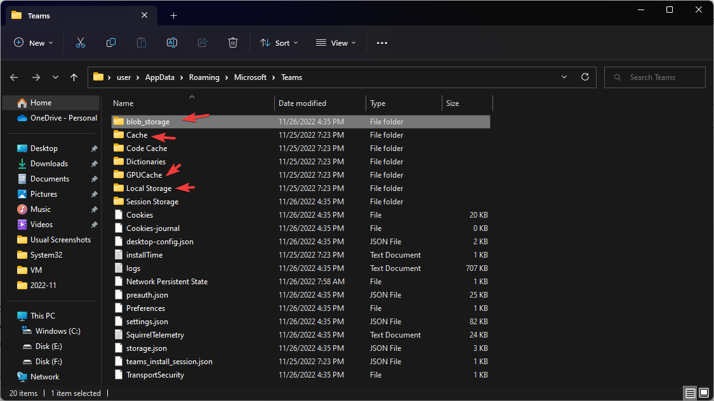Click Microsoft in address breadcrumb

click(x=250, y=77)
